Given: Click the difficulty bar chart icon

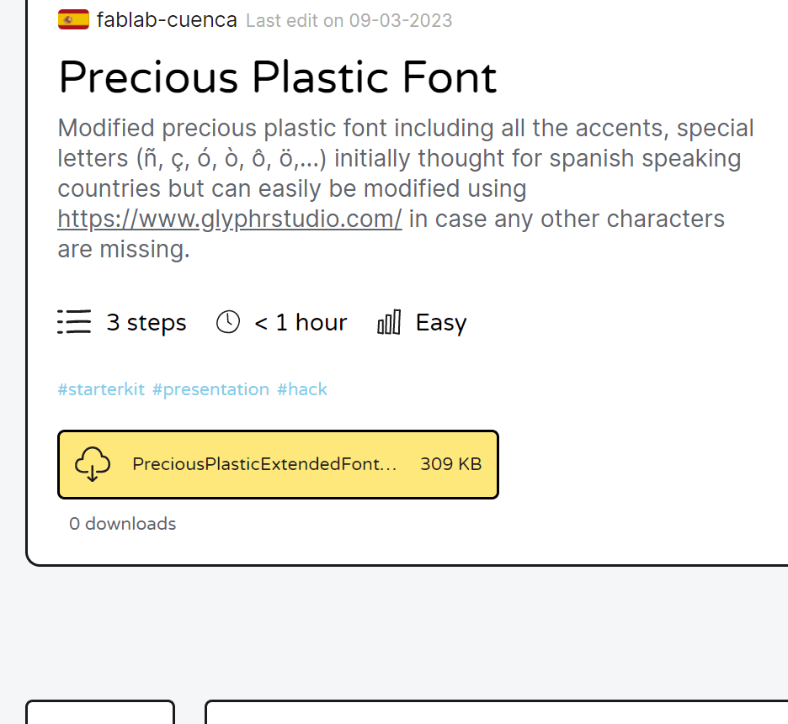Looking at the screenshot, I should click(390, 322).
